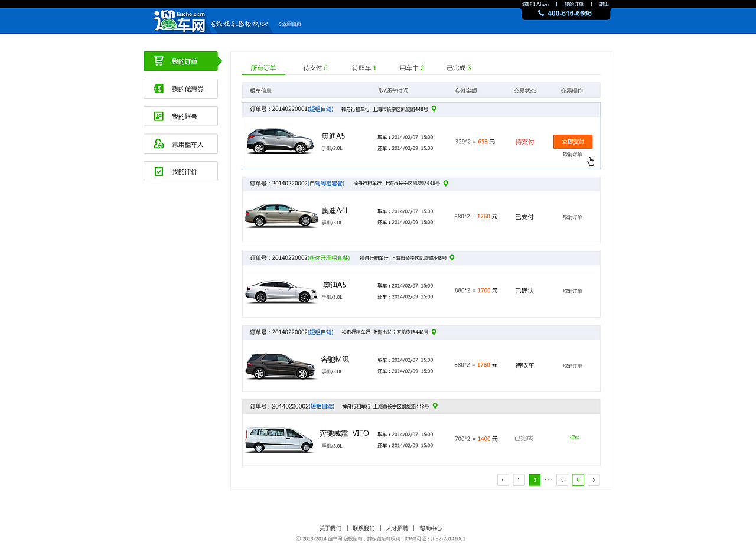Click 退出 to log out
The height and width of the screenshot is (555, 756).
point(604,4)
